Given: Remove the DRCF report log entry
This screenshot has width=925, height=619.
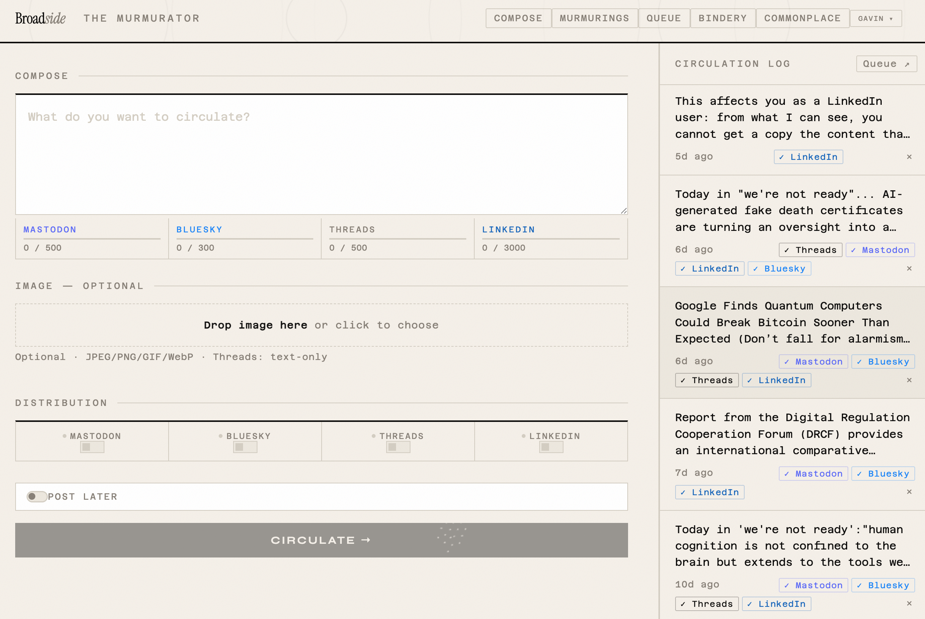Looking at the screenshot, I should [909, 492].
